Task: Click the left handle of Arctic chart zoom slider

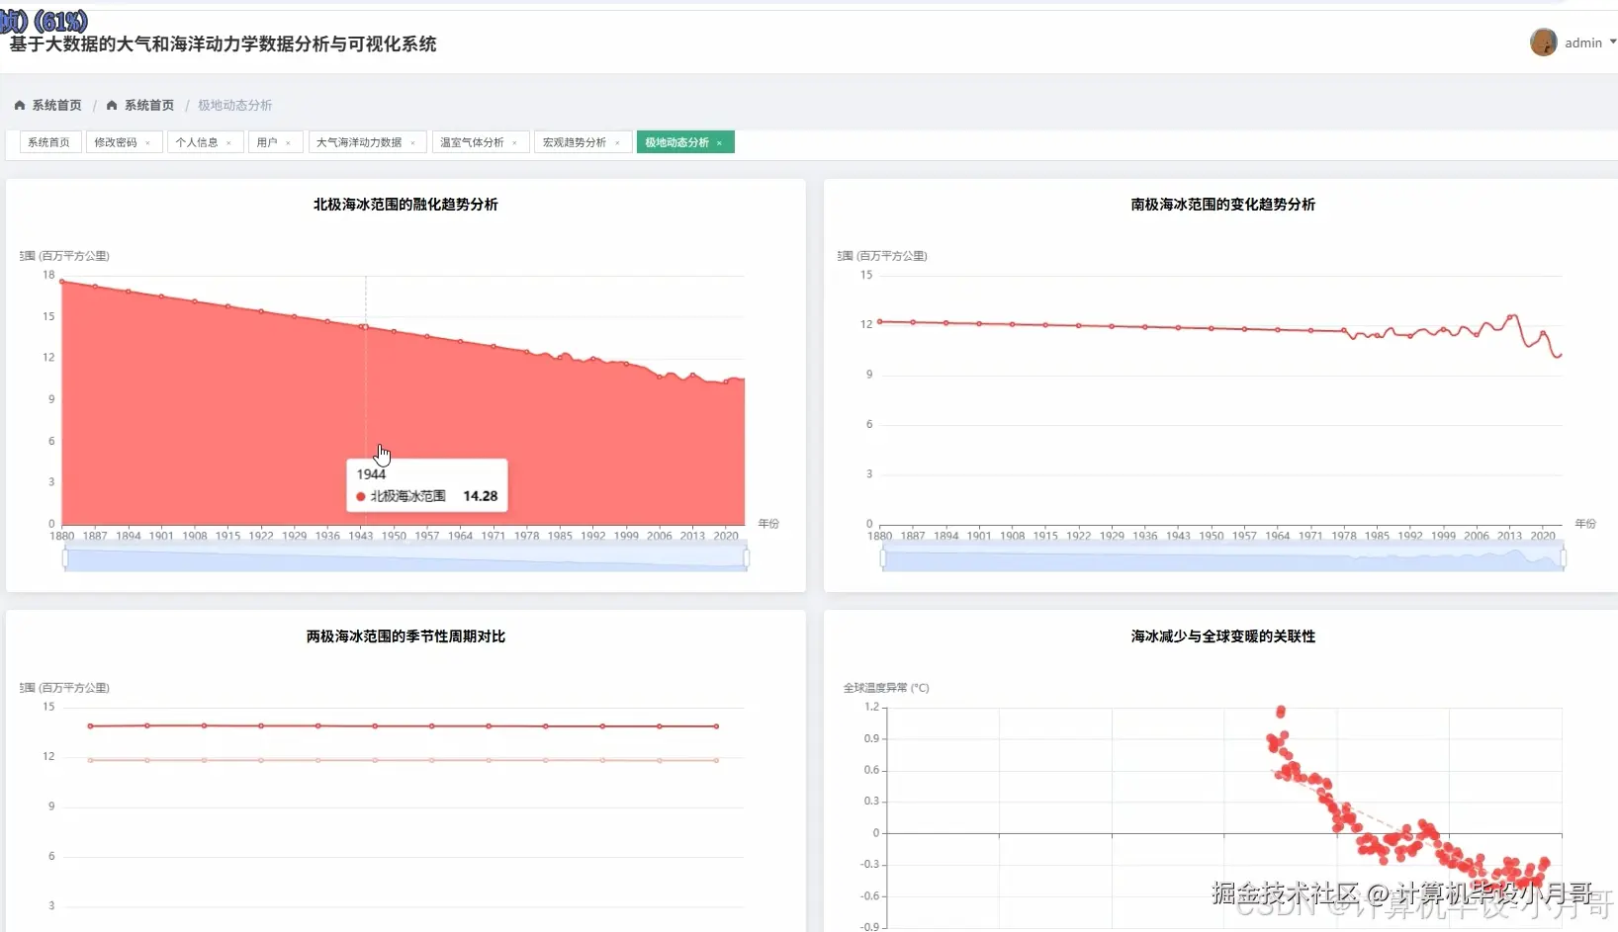Action: coord(65,558)
